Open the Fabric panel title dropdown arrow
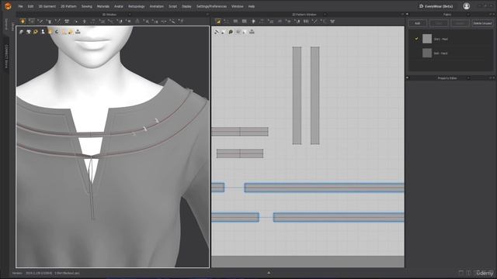Screen dimensions: 497x279 (468, 15)
